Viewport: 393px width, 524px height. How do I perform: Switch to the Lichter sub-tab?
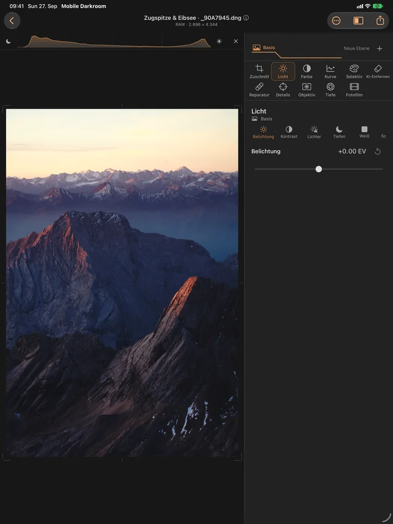point(314,132)
